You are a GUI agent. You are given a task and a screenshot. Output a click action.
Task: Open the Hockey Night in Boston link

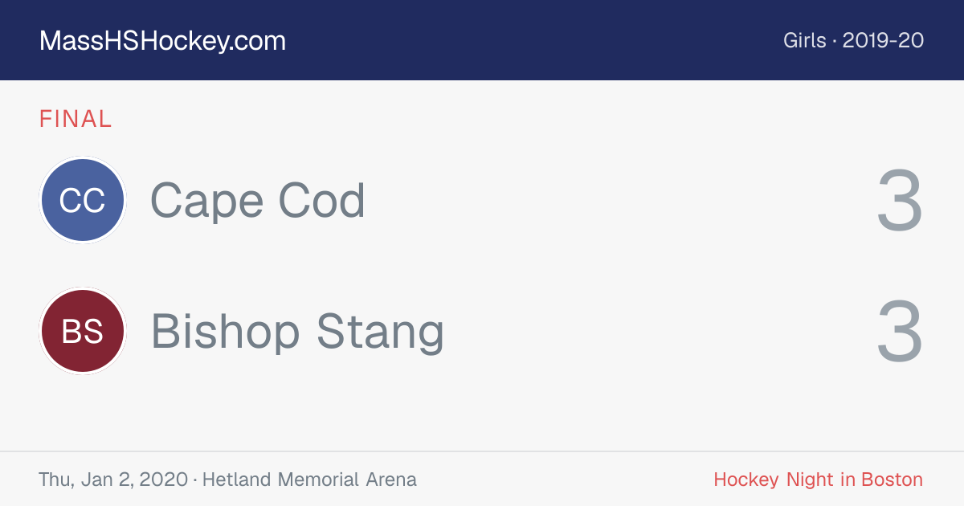[819, 479]
